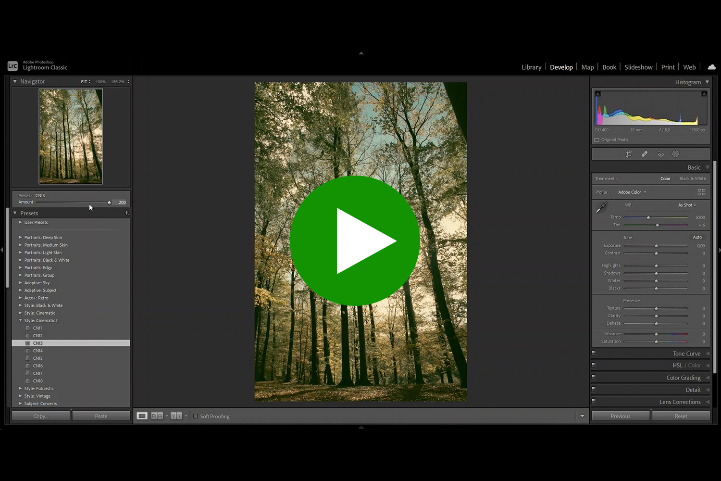Image resolution: width=721 pixels, height=481 pixels.
Task: Open the Adobe Color profile dropdown
Action: point(632,192)
